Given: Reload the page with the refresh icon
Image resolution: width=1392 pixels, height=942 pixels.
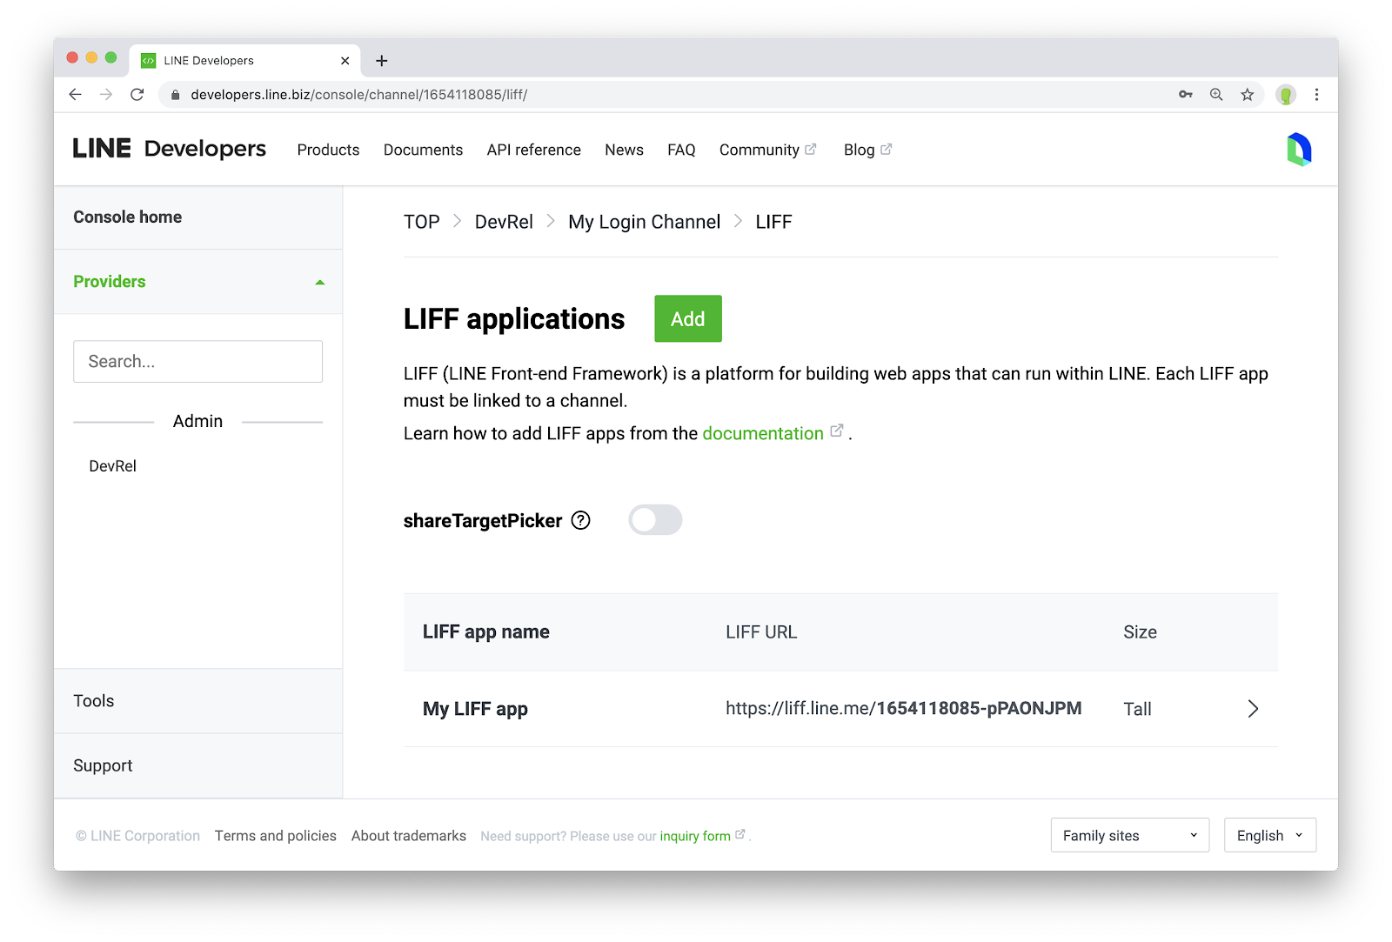Looking at the screenshot, I should point(137,95).
